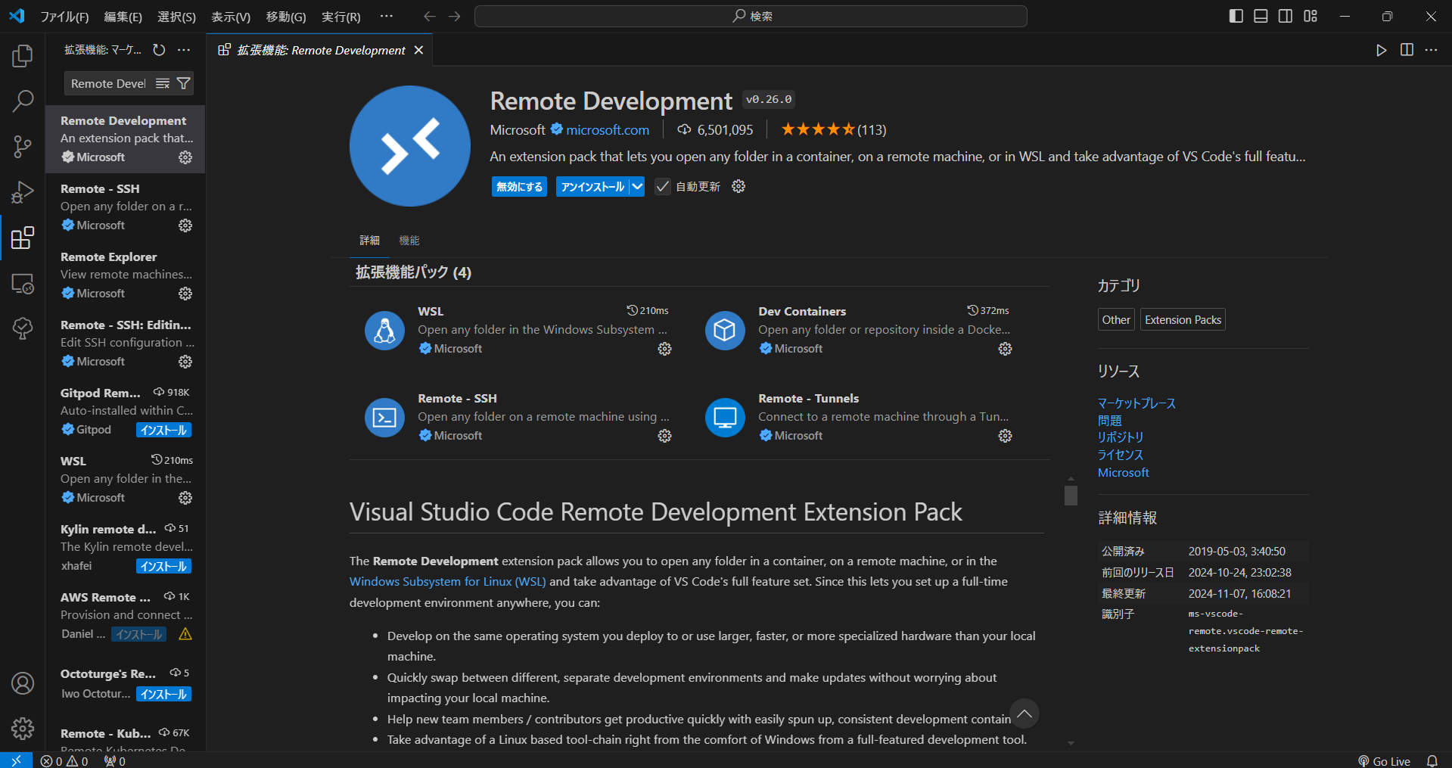
Task: Open the Extensions view icon
Action: pyautogui.click(x=23, y=238)
